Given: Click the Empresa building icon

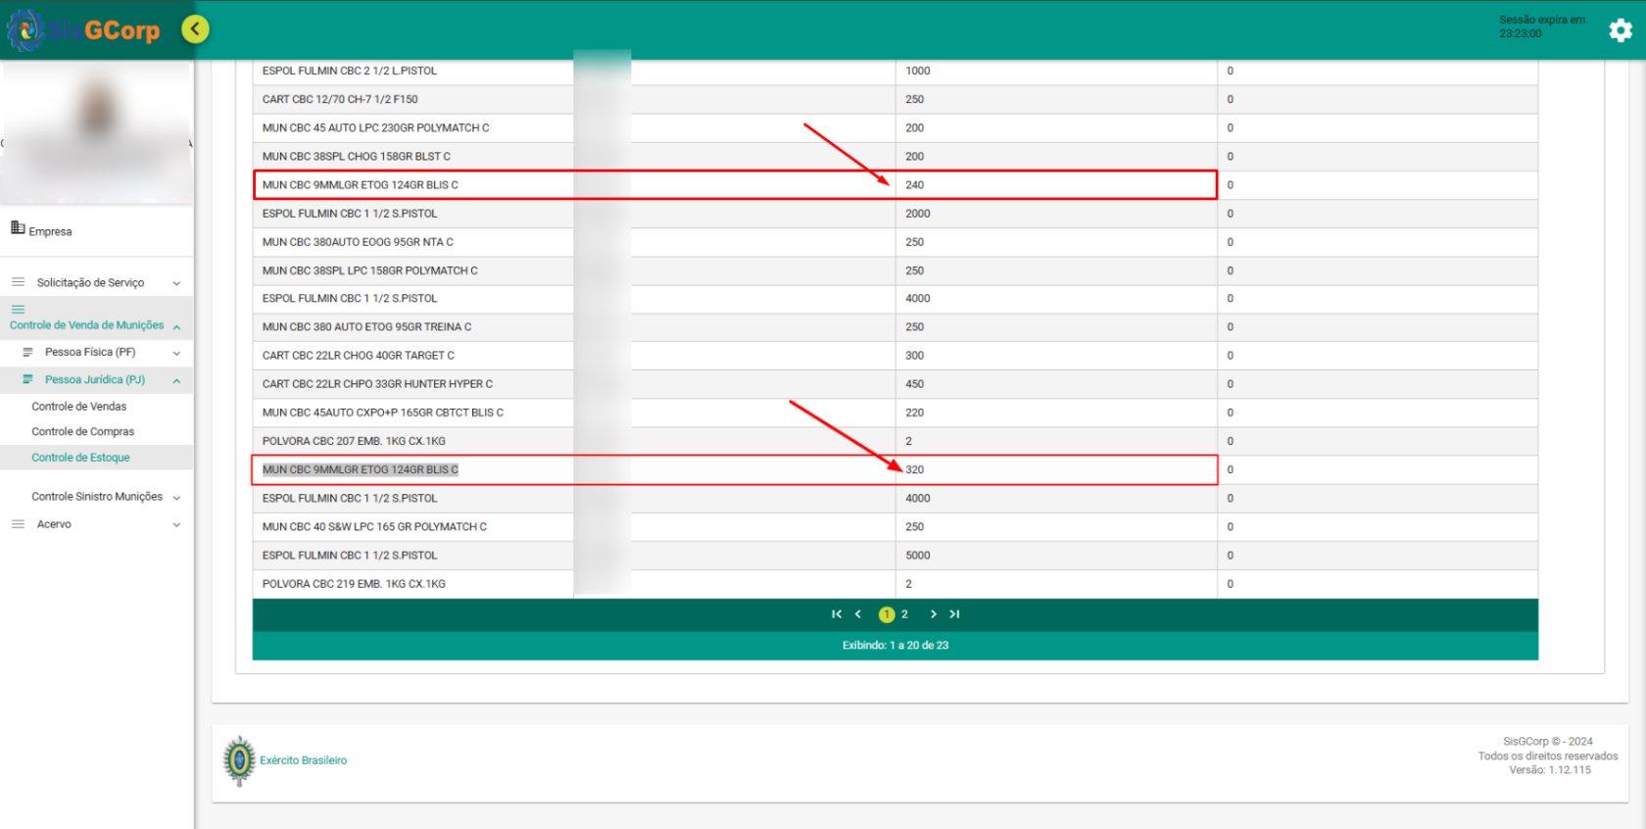Looking at the screenshot, I should (x=18, y=228).
